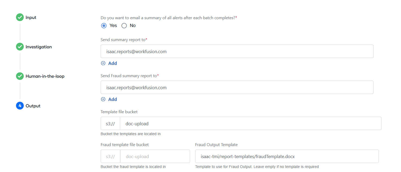The height and width of the screenshot is (172, 401).
Task: Select the Yes radio button
Action: (104, 26)
